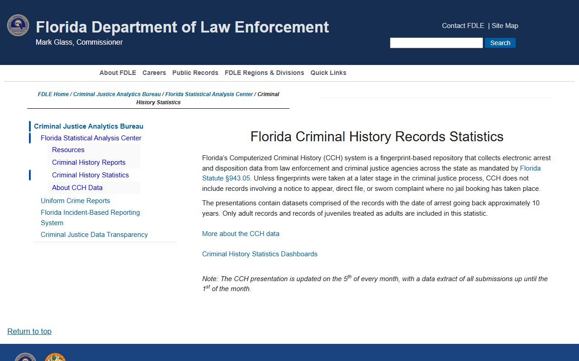This screenshot has width=579, height=361.
Task: Open the About FDLE menu
Action: pos(118,73)
